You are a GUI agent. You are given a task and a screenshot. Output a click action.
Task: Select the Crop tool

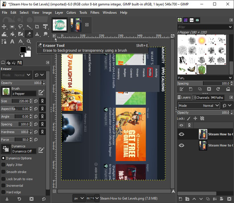pyautogui.click(x=37, y=27)
